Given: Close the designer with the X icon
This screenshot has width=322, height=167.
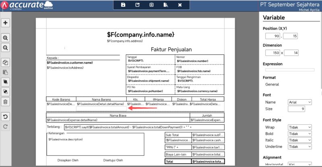Looking at the screenshot, I should (180, 5).
